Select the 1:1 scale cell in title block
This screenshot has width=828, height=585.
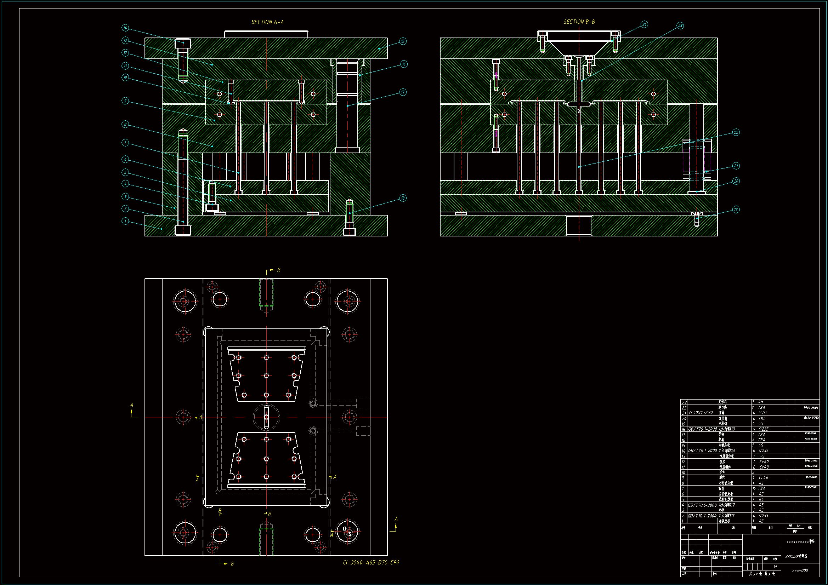(x=775, y=566)
